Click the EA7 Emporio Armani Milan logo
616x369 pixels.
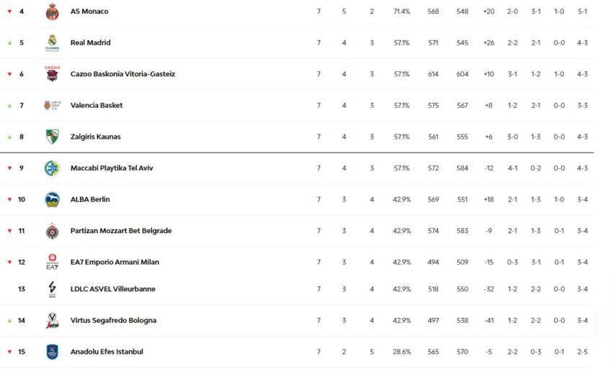coord(52,262)
